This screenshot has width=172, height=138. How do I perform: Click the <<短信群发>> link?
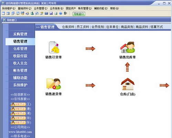pyautogui.click(x=20, y=95)
